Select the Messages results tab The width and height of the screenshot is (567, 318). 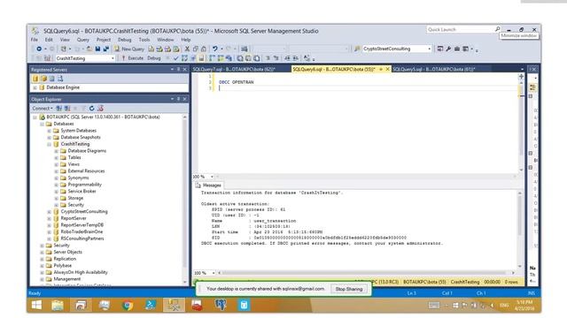pos(208,185)
